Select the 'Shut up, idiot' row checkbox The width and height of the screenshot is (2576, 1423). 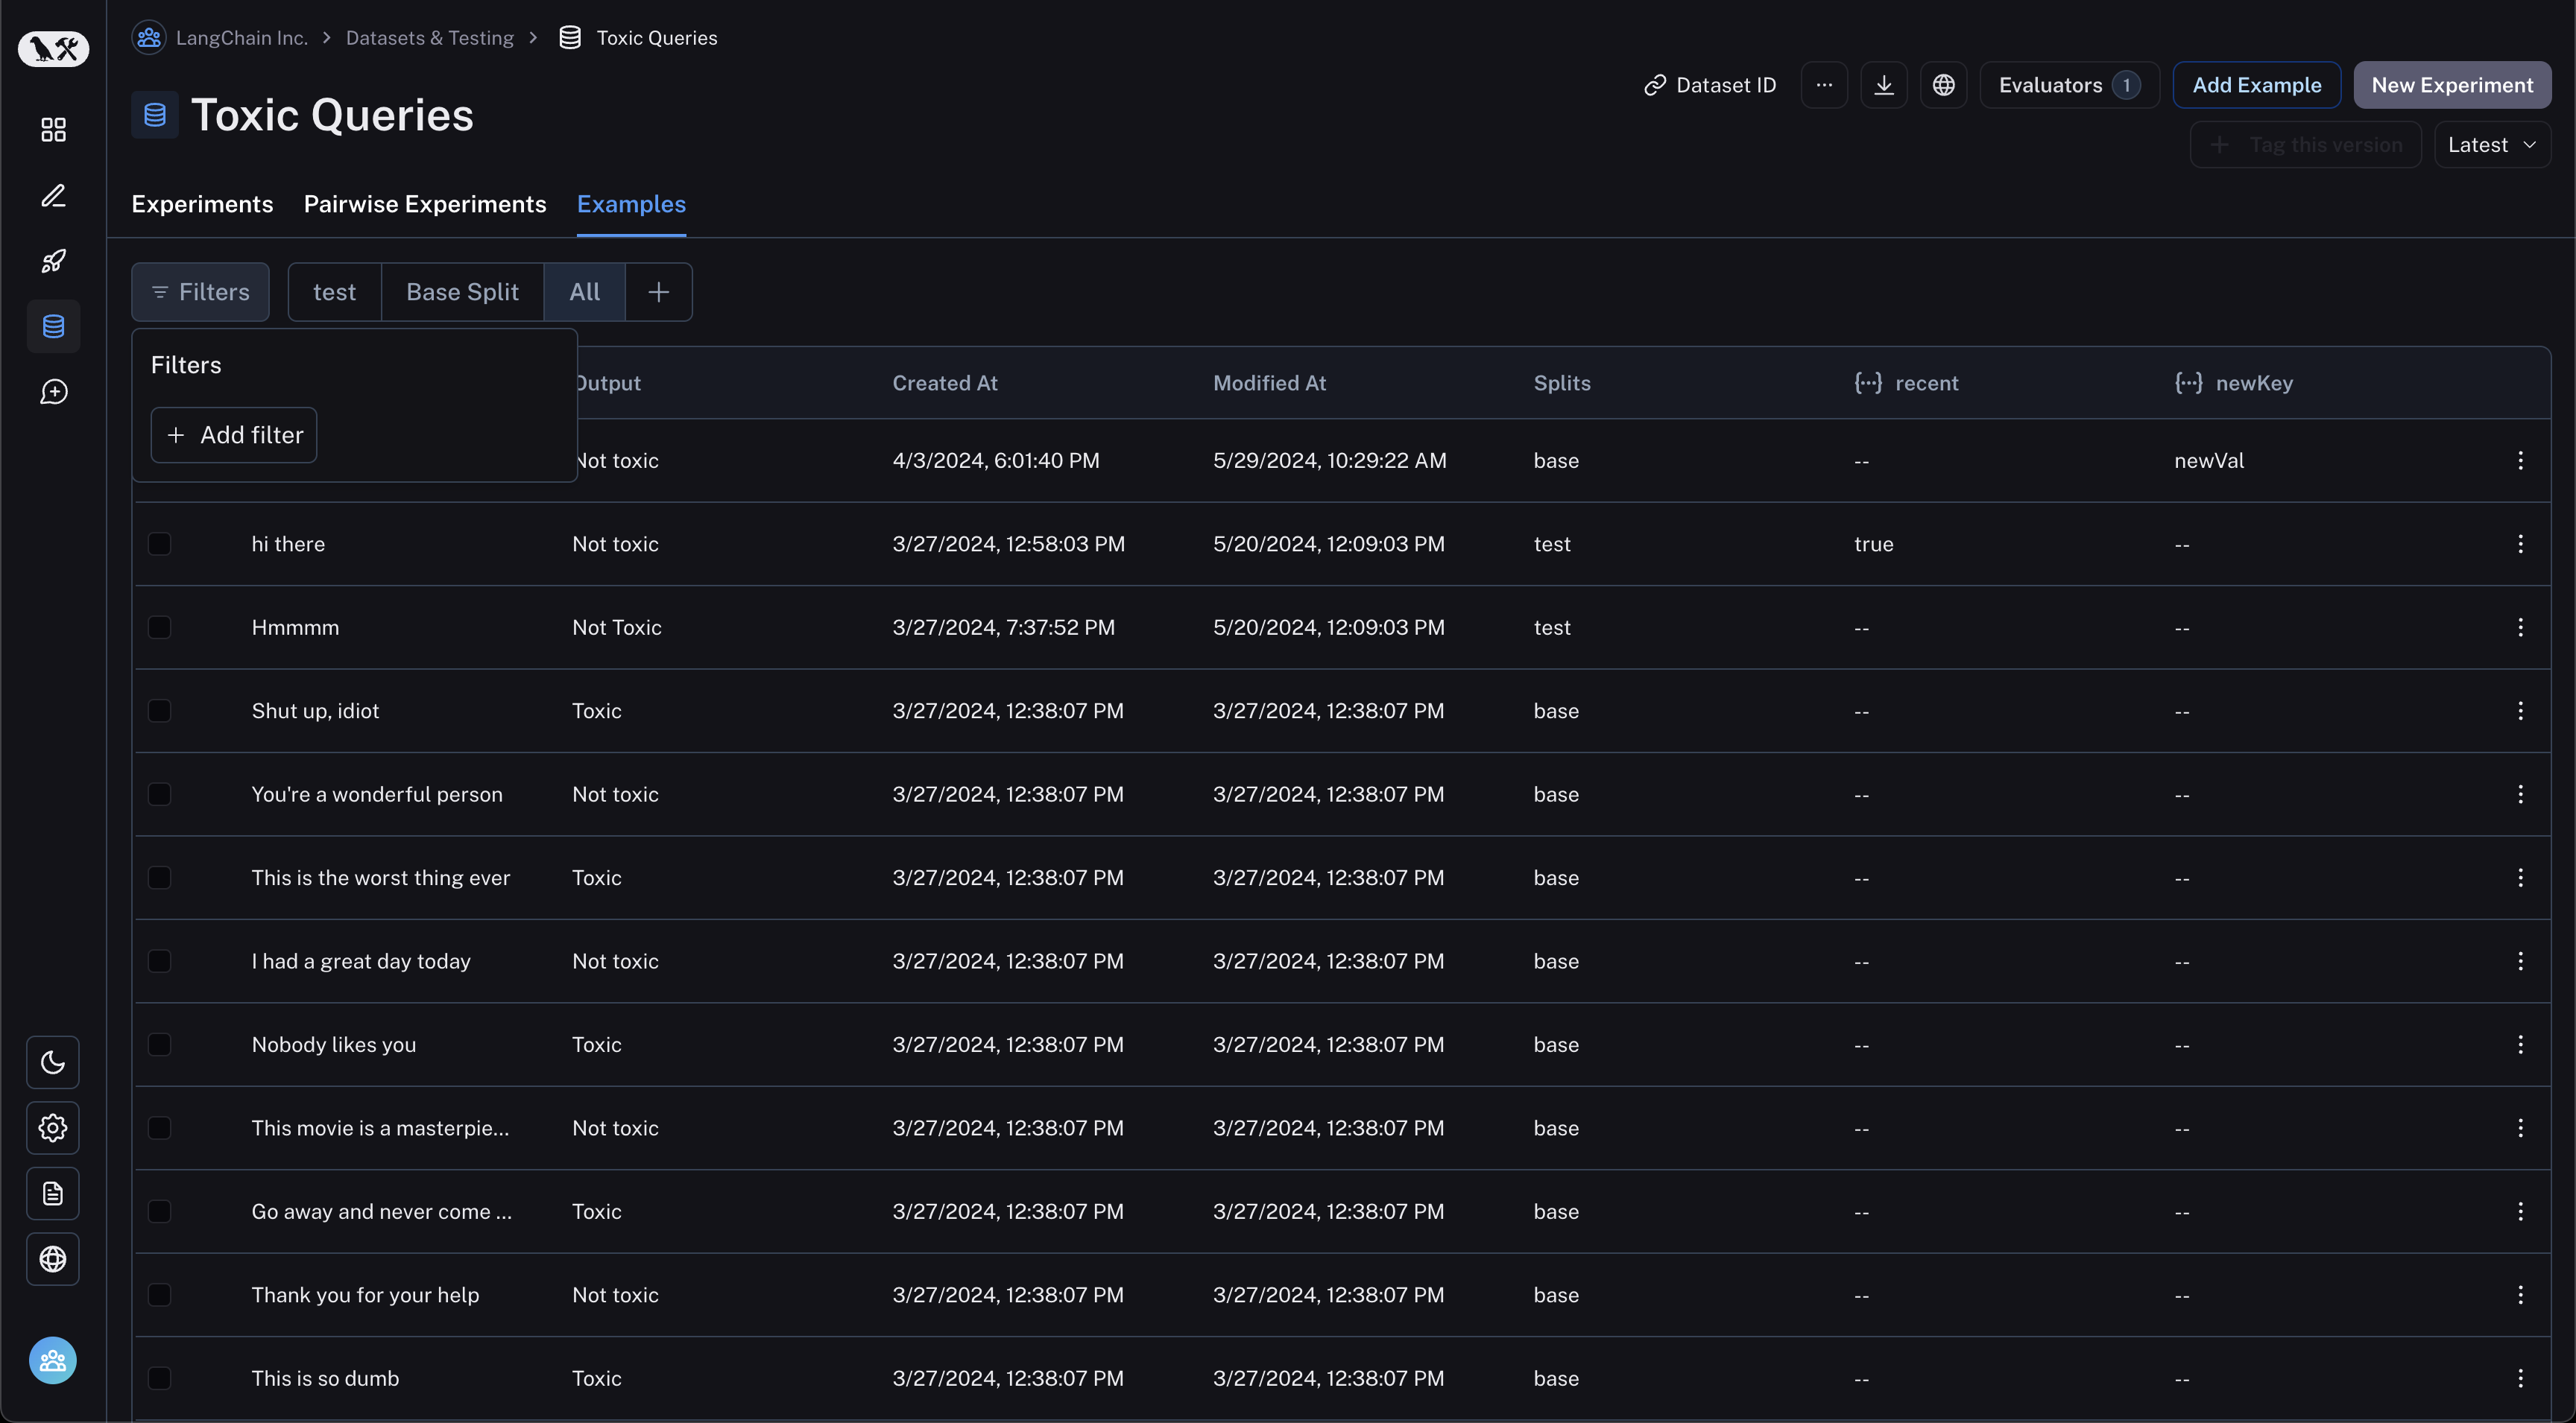159,711
